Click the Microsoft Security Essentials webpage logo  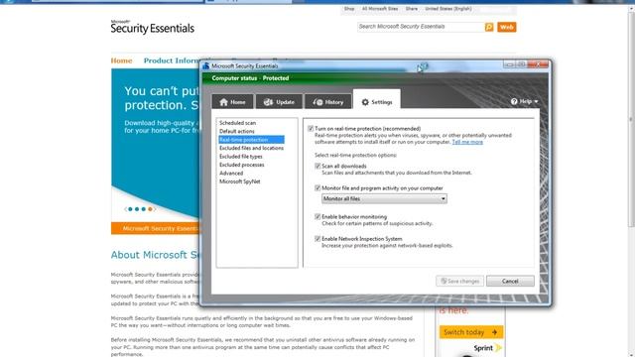[152, 27]
